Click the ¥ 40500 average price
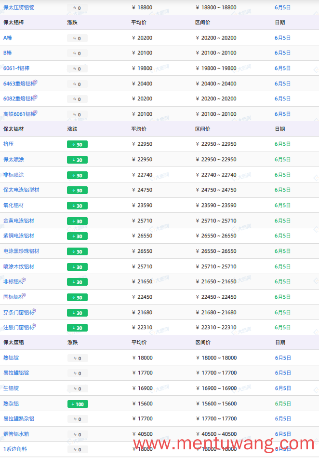The height and width of the screenshot is (458, 319). (x=142, y=434)
